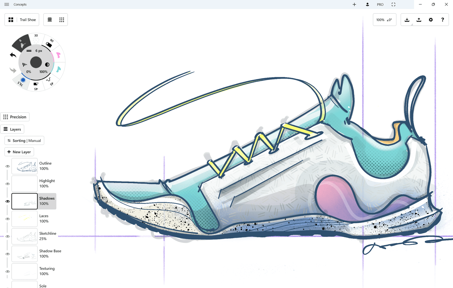Hide the Outline layer
This screenshot has height=288, width=453.
[x=8, y=166]
